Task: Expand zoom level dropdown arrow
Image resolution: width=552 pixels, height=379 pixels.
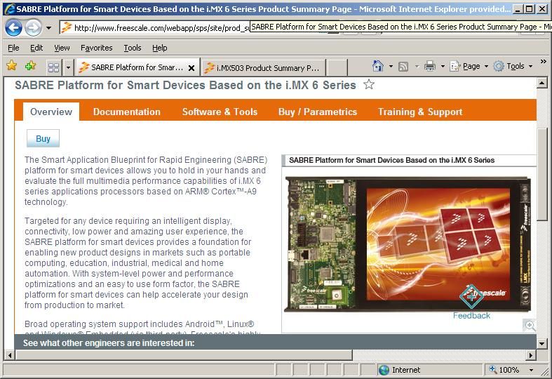Action: [x=531, y=370]
